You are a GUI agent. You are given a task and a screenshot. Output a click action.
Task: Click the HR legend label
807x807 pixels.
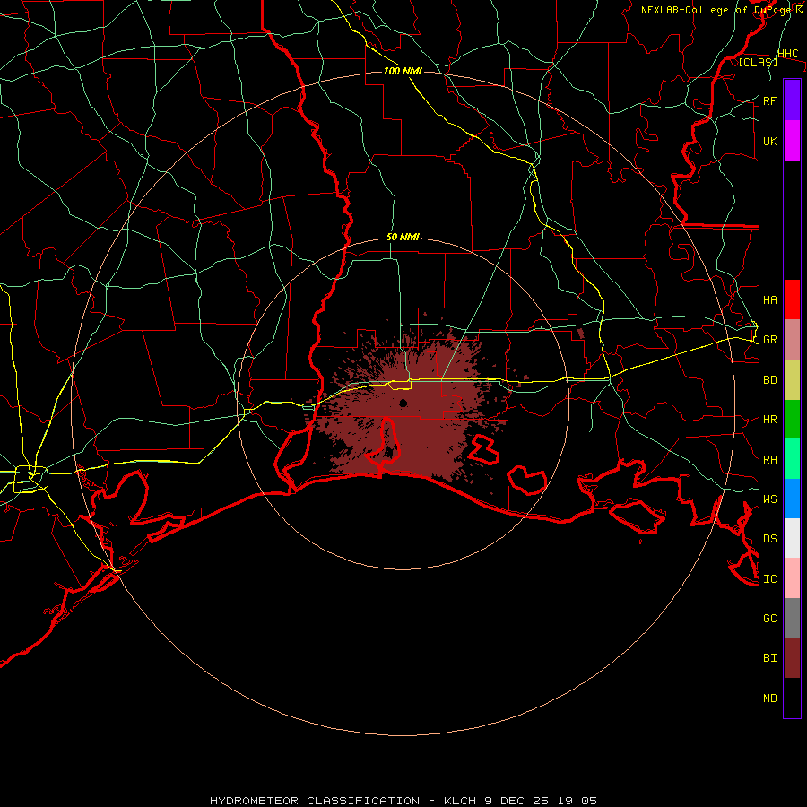pyautogui.click(x=769, y=420)
